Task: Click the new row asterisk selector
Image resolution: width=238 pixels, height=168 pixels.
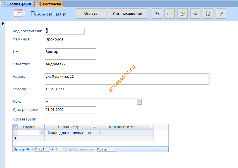Action: point(15,138)
